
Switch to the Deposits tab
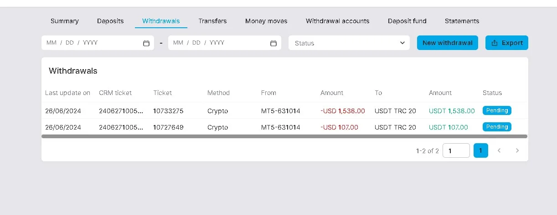pos(110,21)
